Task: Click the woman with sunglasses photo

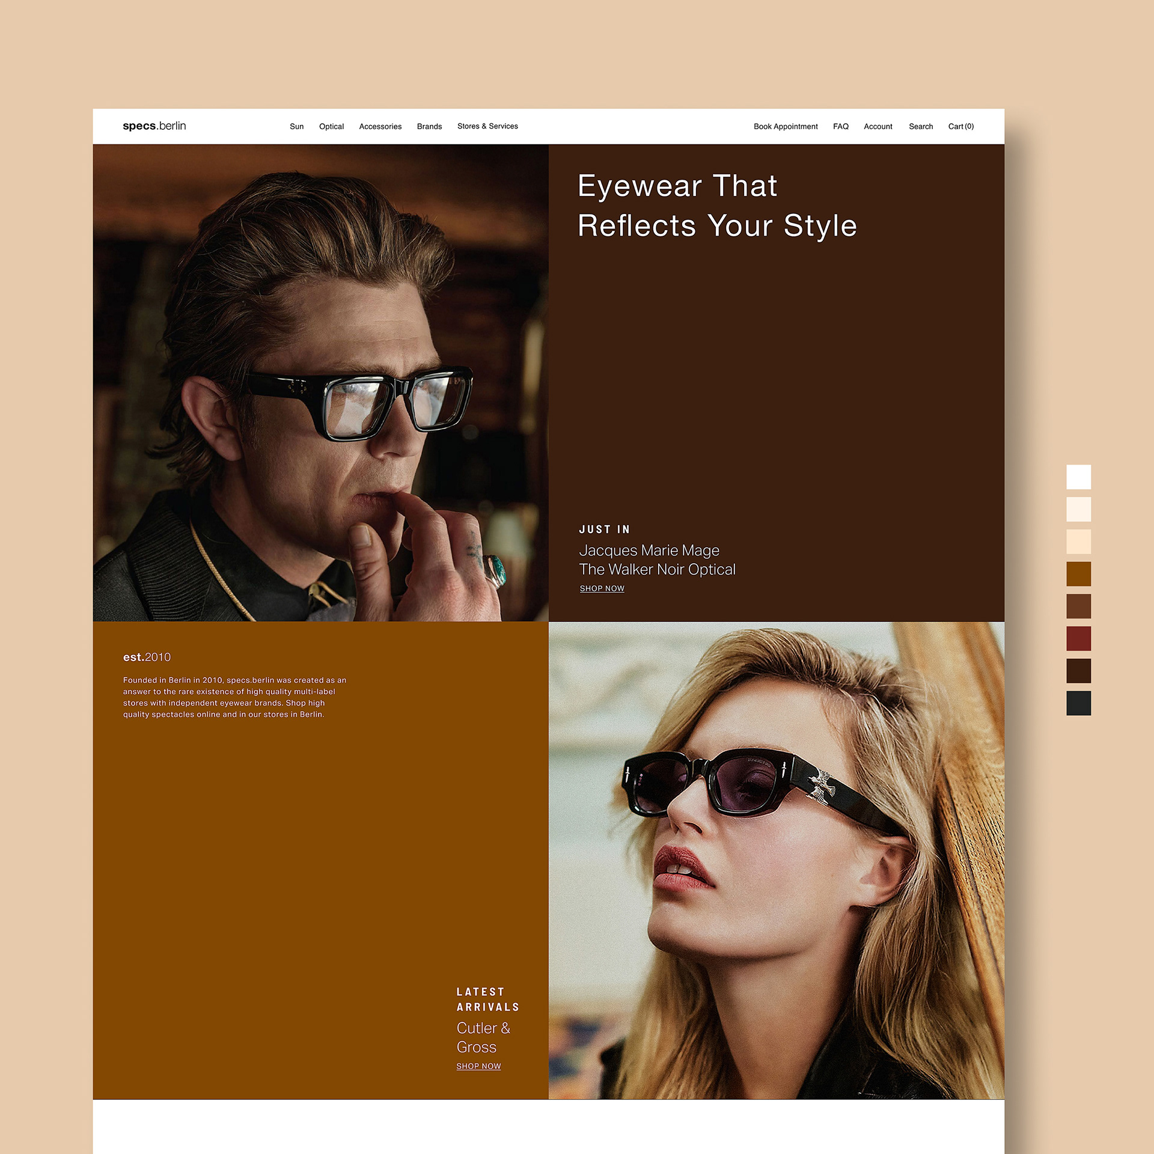Action: pos(776,860)
